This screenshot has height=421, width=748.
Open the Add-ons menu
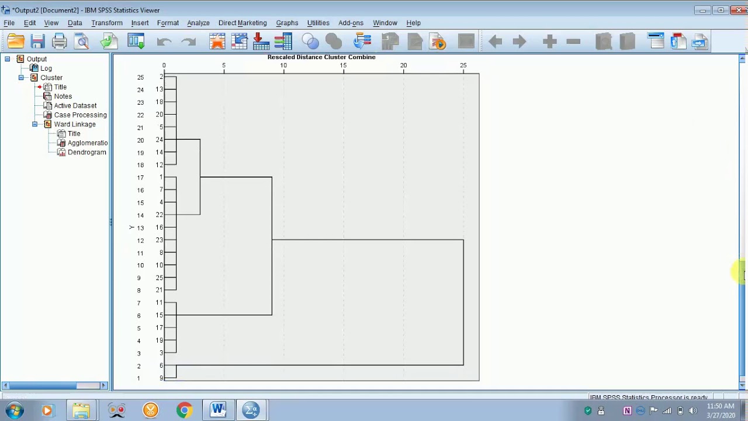[351, 23]
